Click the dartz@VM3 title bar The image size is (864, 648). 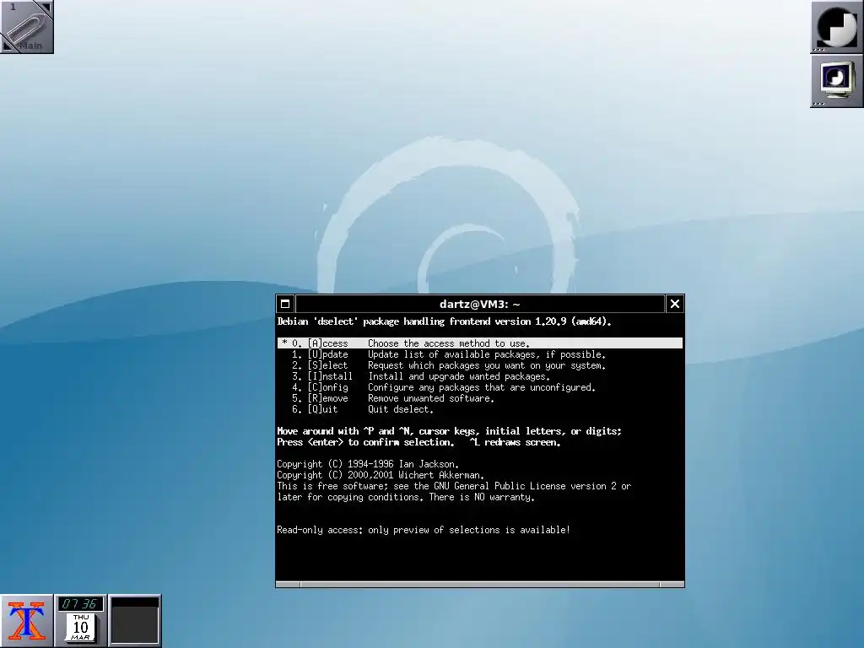pyautogui.click(x=480, y=304)
